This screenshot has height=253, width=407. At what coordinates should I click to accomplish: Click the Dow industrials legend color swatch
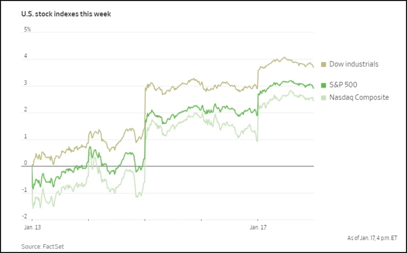tap(324, 64)
